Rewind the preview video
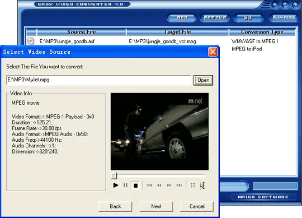Image resolution: width=302 pixels, height=218 pixels. click(x=159, y=185)
